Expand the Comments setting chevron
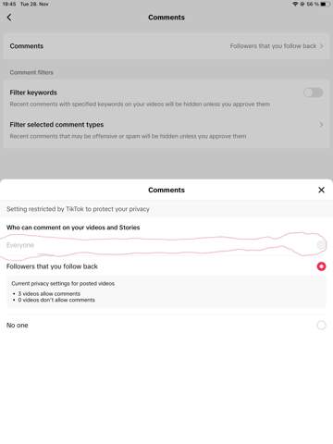333x444 pixels. [322, 46]
